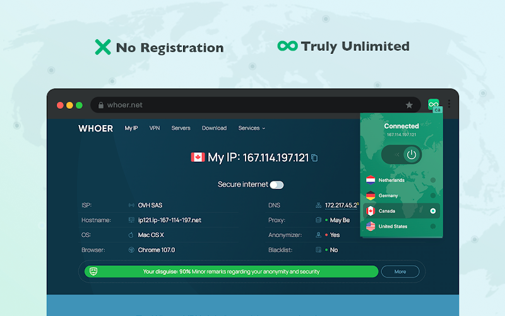Click the ISP signal icon next to OVH SAS
This screenshot has width=505, height=316.
coord(131,205)
